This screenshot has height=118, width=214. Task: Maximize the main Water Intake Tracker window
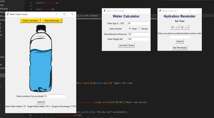pyautogui.click(x=65, y=14)
